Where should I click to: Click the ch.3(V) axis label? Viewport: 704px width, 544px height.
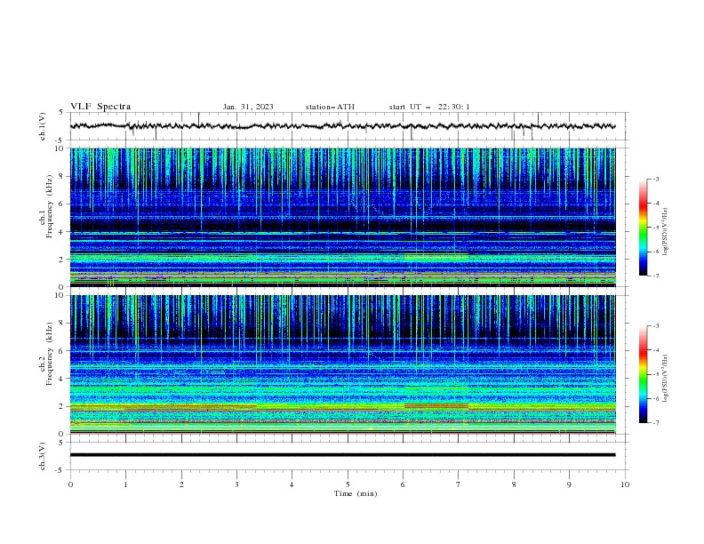43,456
